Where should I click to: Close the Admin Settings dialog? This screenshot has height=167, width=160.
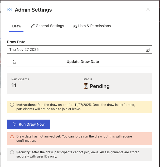tap(148, 9)
